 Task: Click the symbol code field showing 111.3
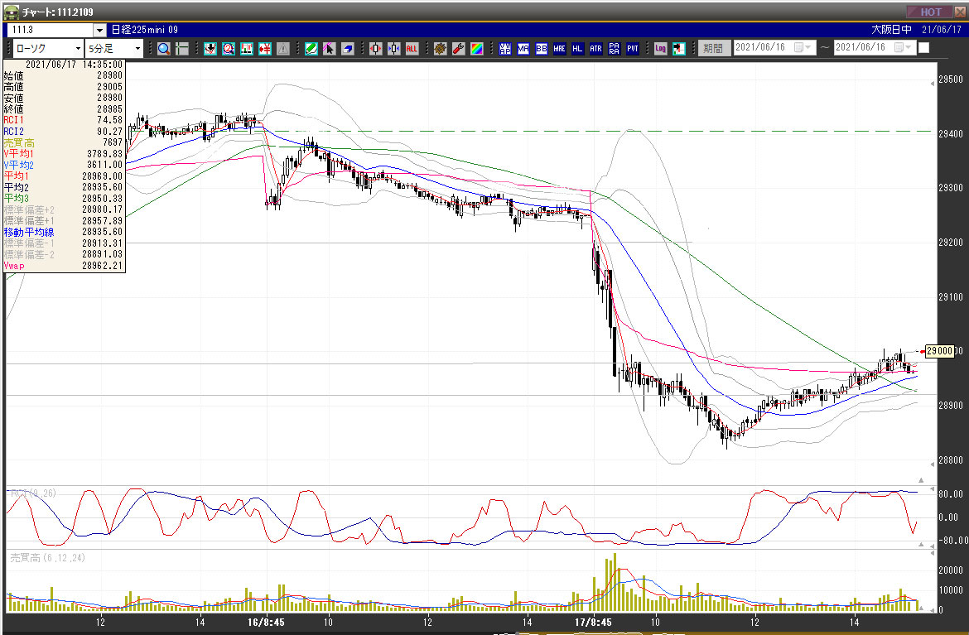tap(51, 30)
